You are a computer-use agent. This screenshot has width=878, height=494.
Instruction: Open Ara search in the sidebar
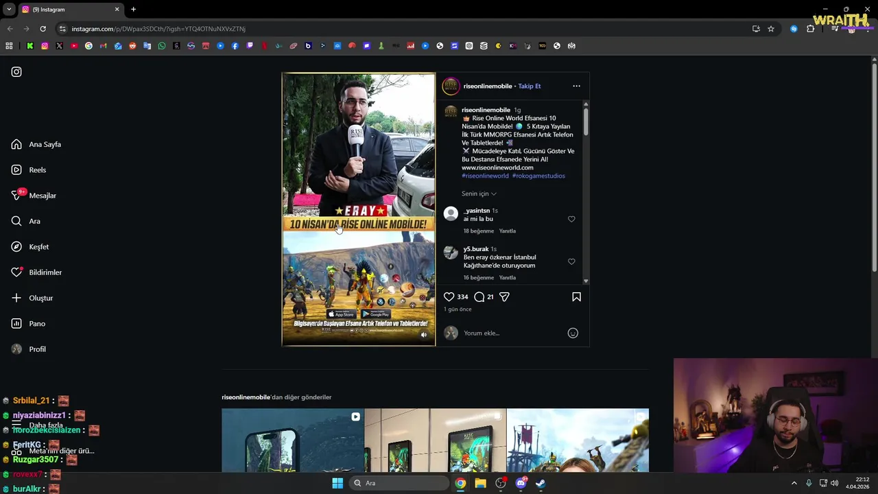(x=26, y=221)
